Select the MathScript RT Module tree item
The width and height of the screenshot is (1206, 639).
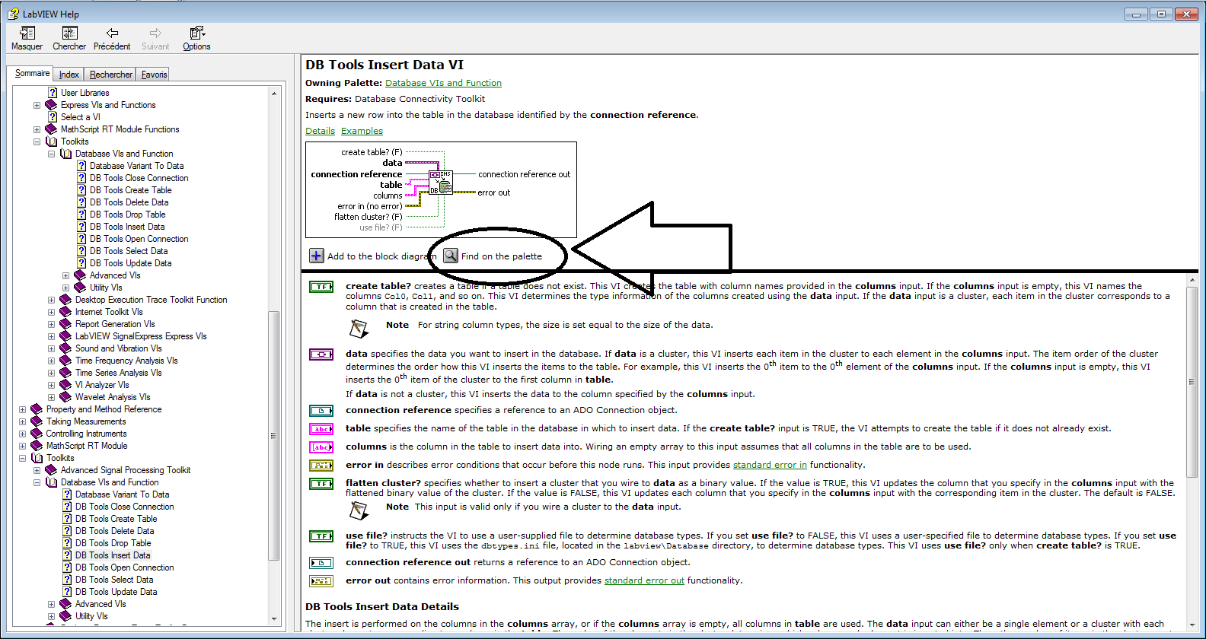point(87,446)
